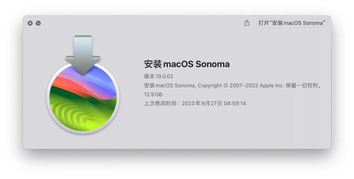This screenshot has width=354, height=179.
Task: Click the circular slash button beside close
Action: pyautogui.click(x=38, y=23)
